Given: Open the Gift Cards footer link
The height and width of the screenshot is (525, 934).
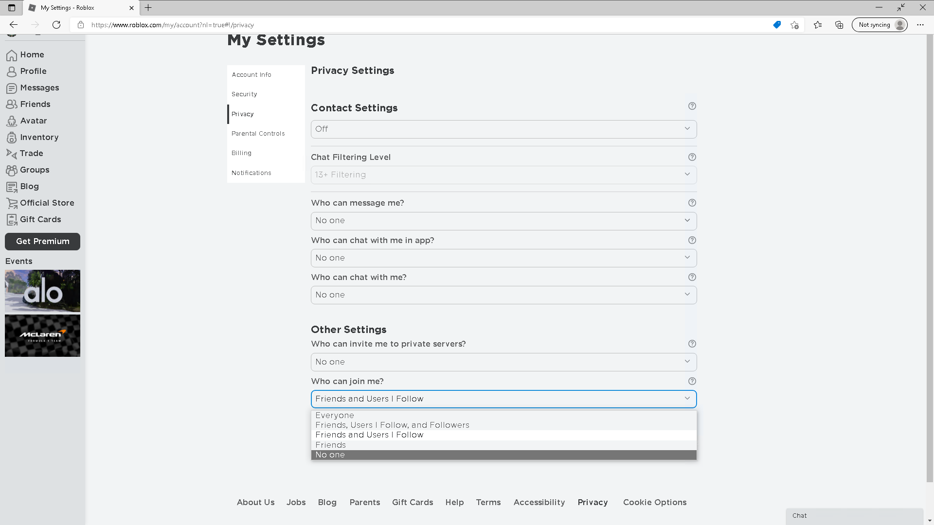Looking at the screenshot, I should coord(413,503).
